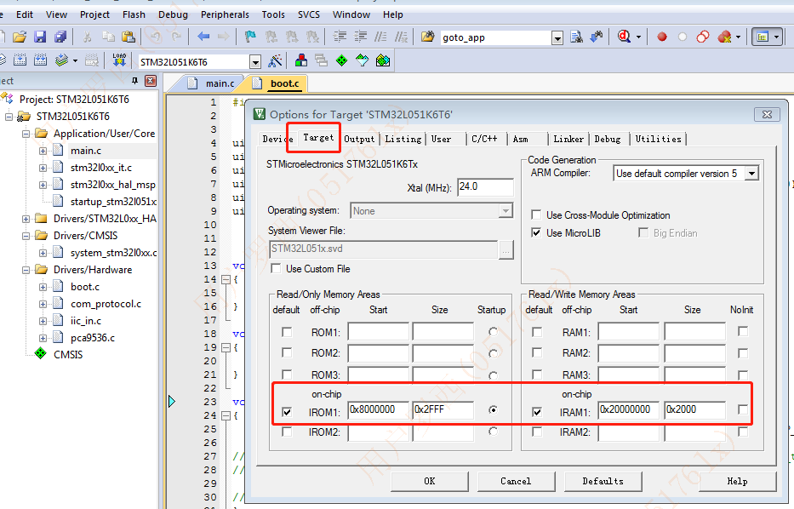Open Find in Files folder-binoculars icon
The image size is (794, 509).
[428, 37]
